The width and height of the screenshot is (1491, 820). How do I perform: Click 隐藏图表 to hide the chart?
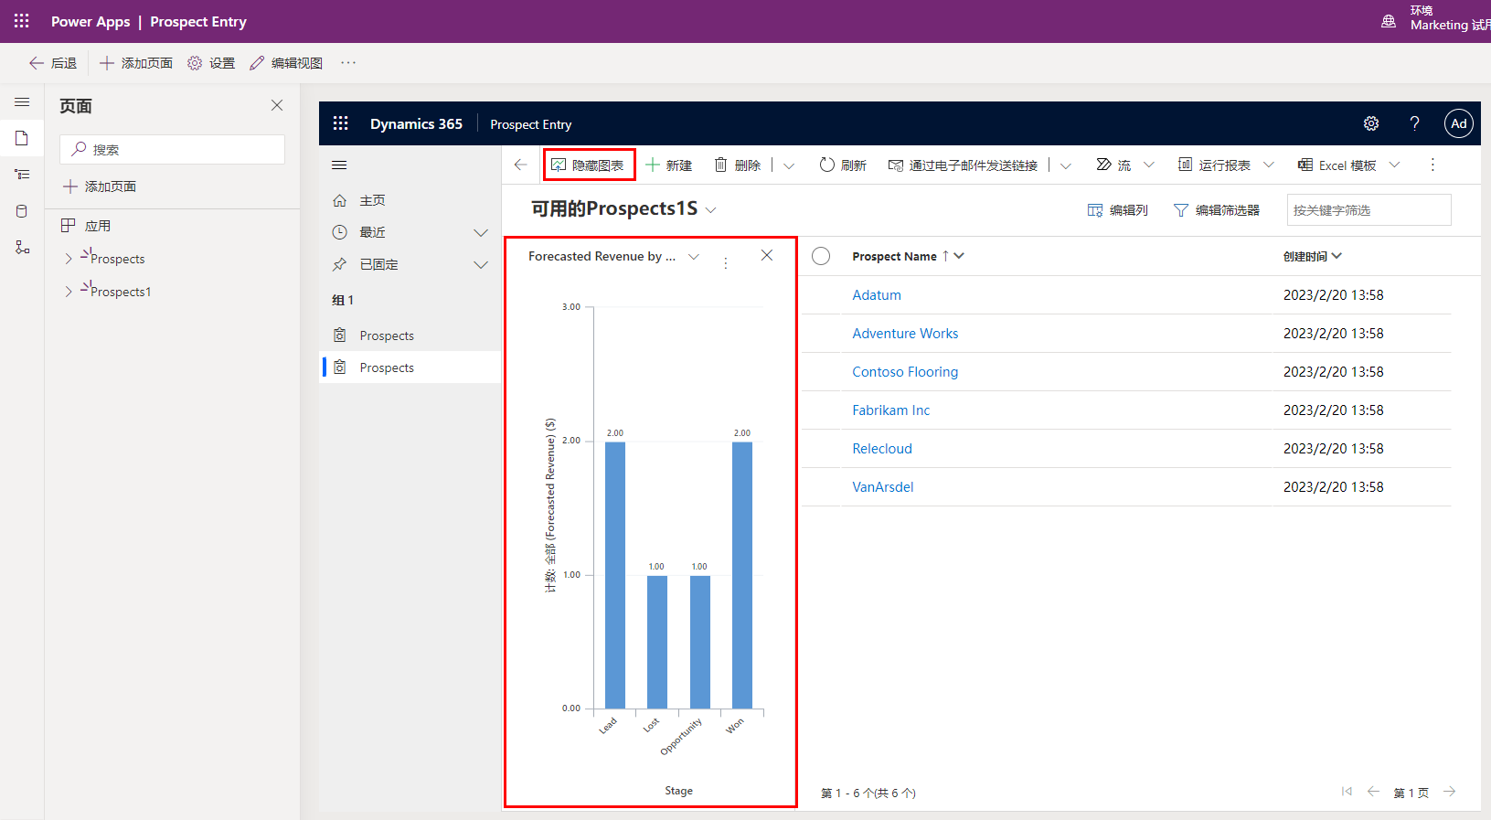point(589,165)
